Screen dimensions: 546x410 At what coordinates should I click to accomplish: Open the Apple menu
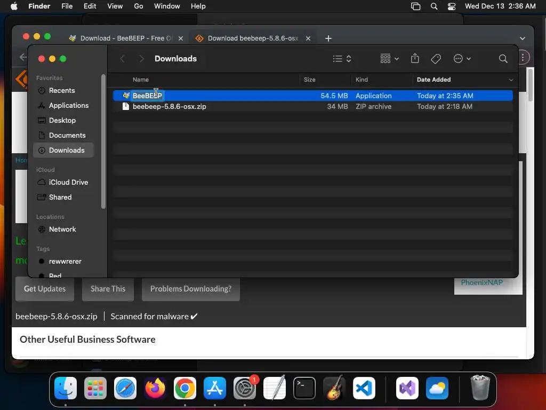pyautogui.click(x=14, y=6)
